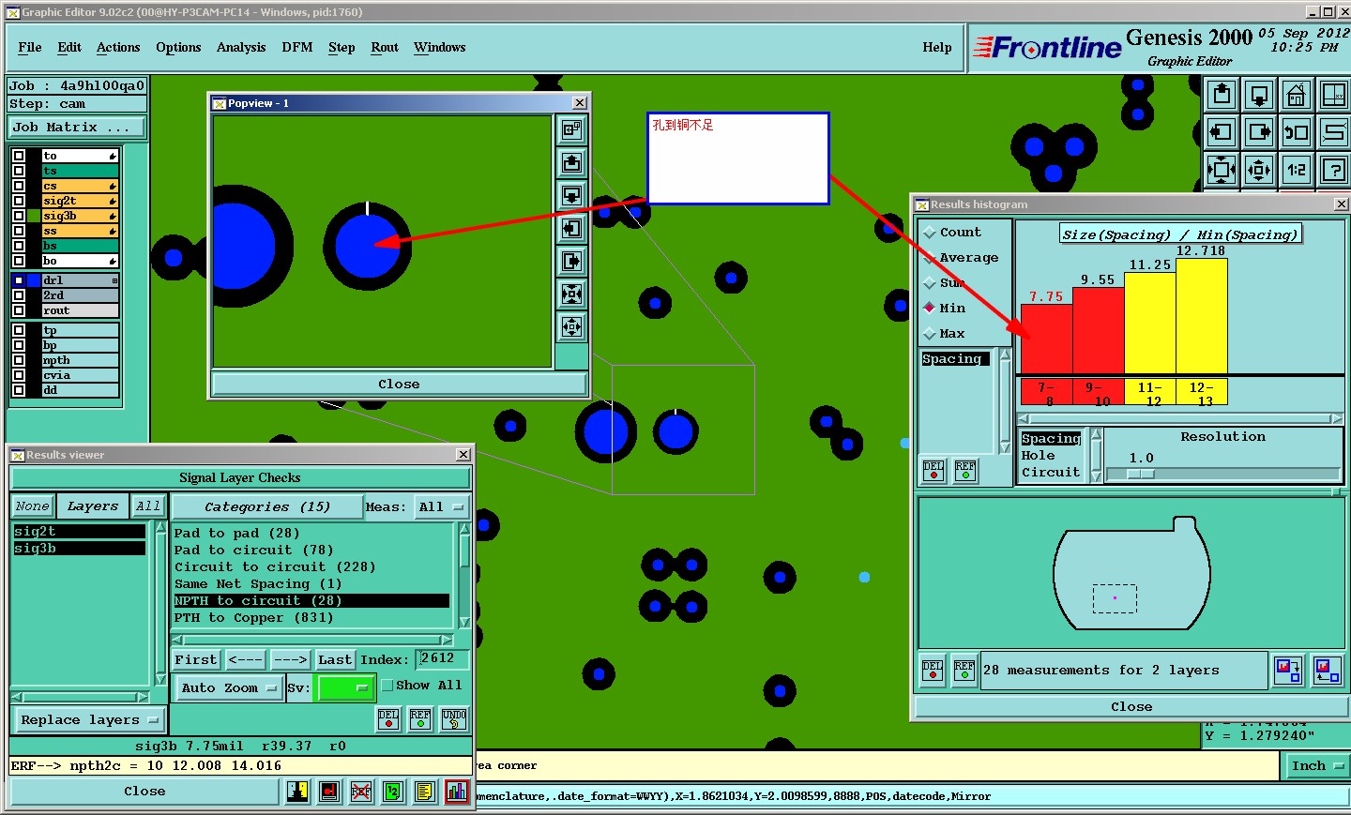Click the histogram bar chart icon in Results viewer
This screenshot has height=815, width=1351.
(457, 792)
